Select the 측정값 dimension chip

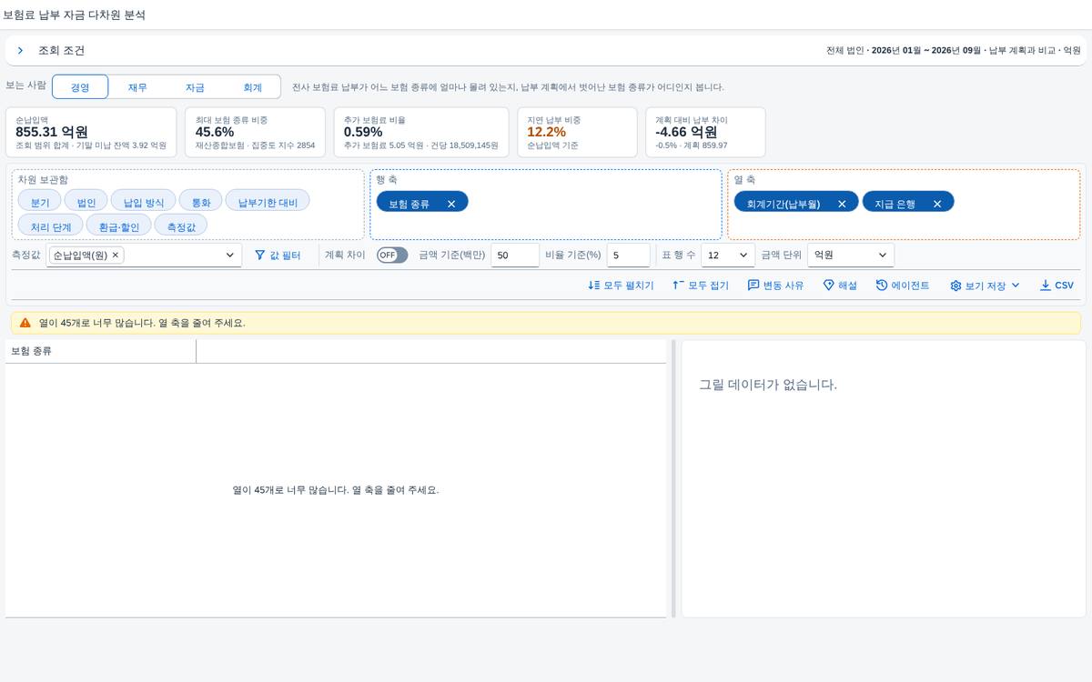(x=181, y=225)
